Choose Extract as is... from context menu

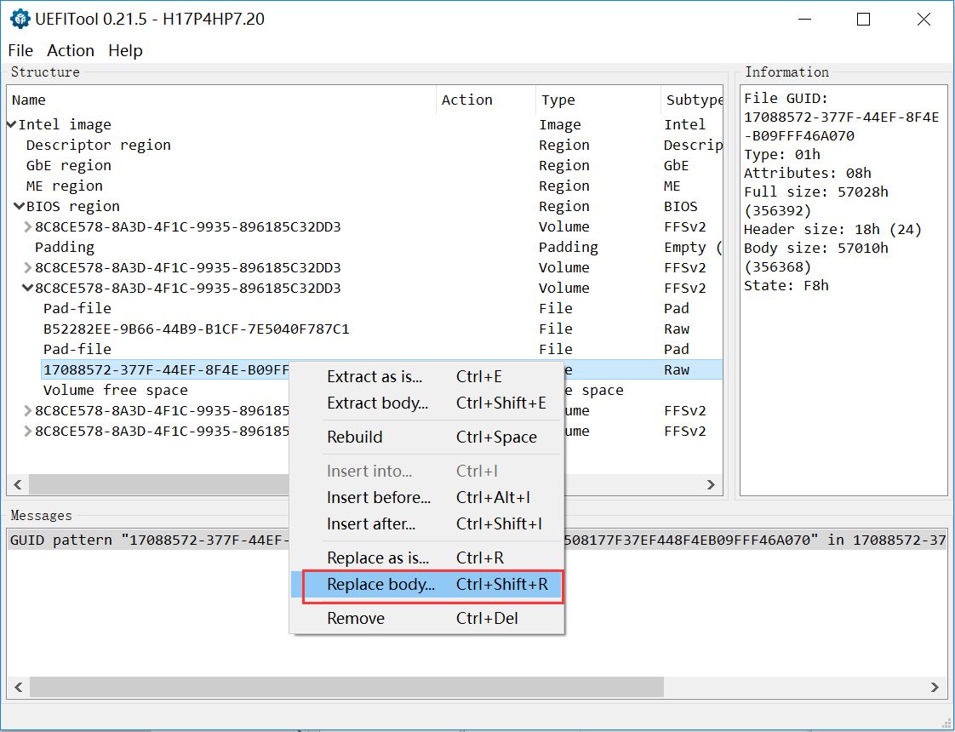[x=427, y=376]
